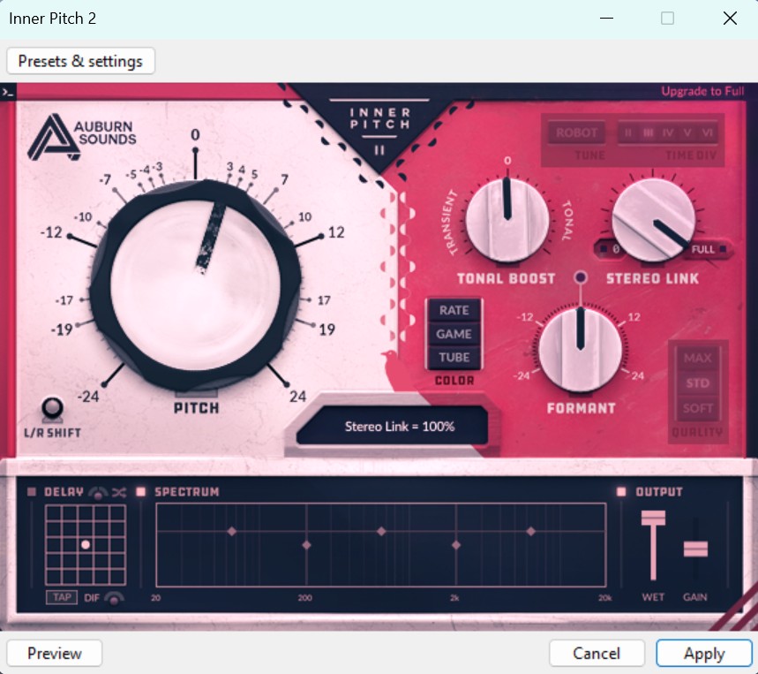
Task: Select the spectrum diamond on the 200 line
Action: coord(306,545)
